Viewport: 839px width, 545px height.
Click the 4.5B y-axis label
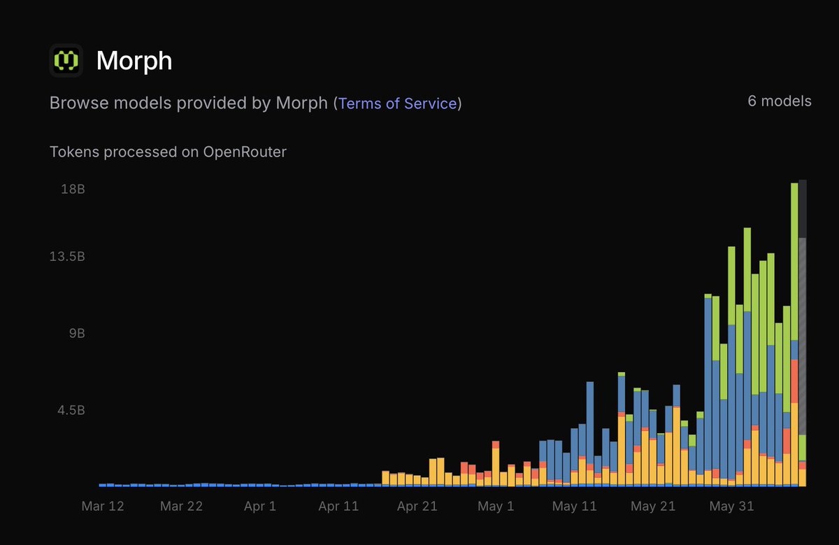pos(71,410)
